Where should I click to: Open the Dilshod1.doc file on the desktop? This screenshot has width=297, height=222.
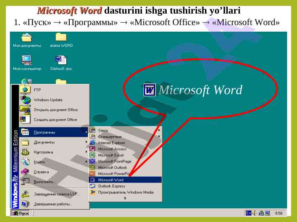(61, 63)
